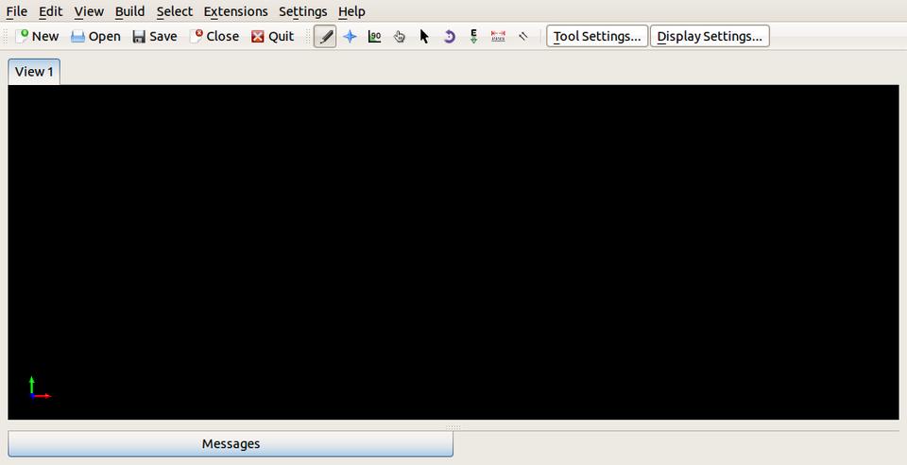This screenshot has width=907, height=465.
Task: Open the Edit menu
Action: (50, 11)
